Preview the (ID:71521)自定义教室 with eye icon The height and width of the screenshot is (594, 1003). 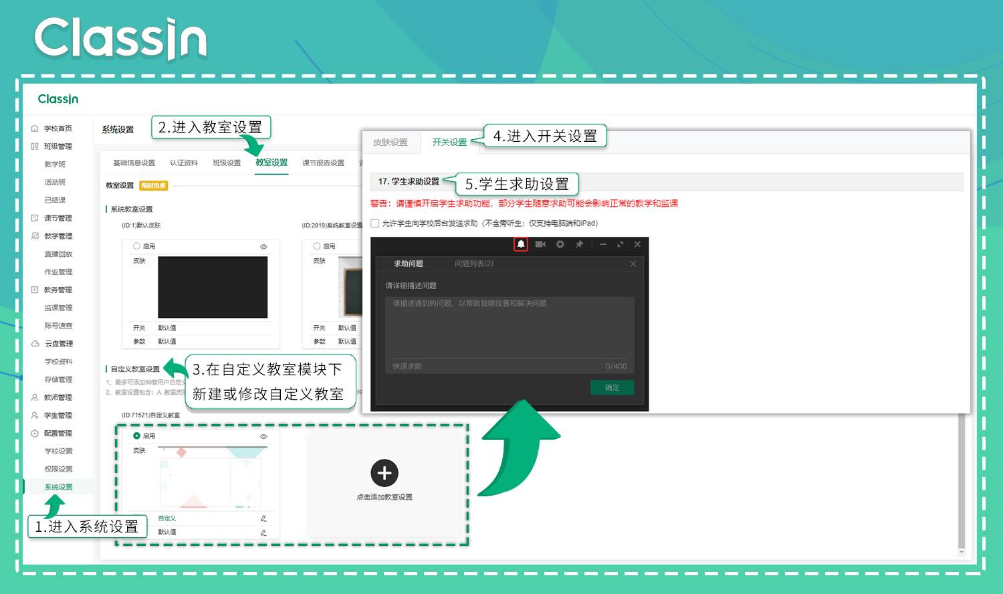[x=263, y=436]
